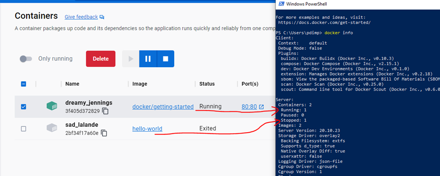Open port 80:80 external link icon
The image size is (440, 176).
(261, 107)
